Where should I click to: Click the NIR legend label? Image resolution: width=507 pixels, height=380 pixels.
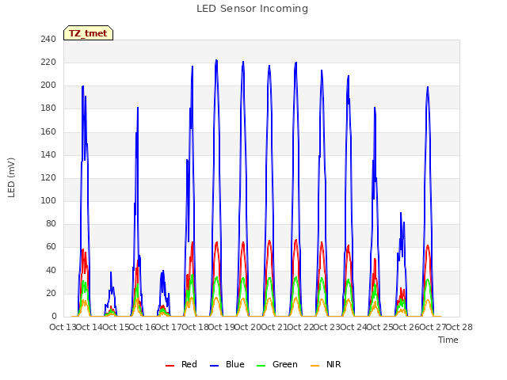coord(334,364)
